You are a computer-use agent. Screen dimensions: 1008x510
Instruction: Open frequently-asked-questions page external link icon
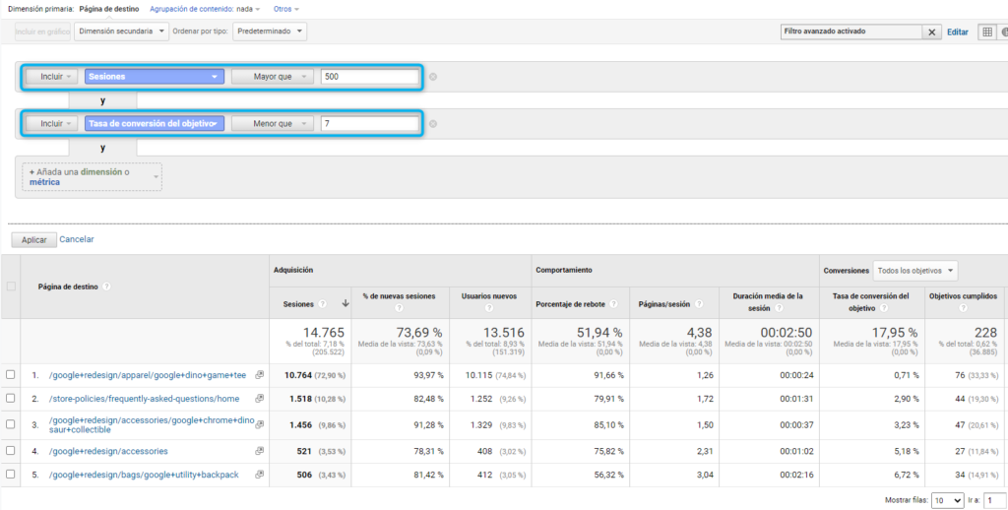tap(260, 399)
